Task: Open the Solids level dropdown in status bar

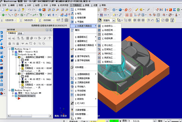Action: point(154,121)
